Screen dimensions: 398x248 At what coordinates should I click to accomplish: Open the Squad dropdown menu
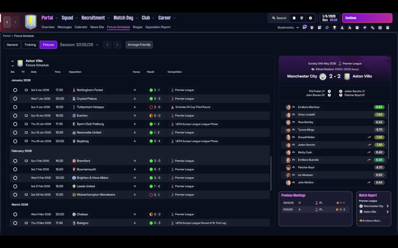70,18
